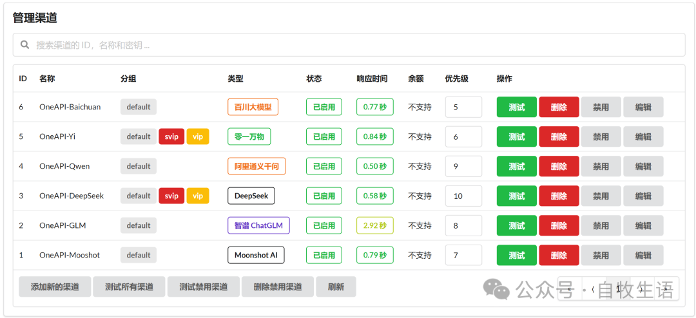The width and height of the screenshot is (696, 318).
Task: Disable the OneAPI-Yi channel
Action: click(601, 136)
